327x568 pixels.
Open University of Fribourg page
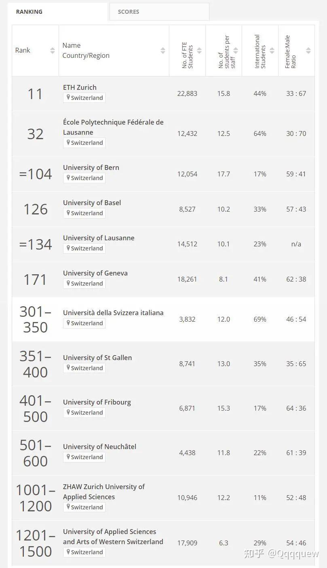97,402
